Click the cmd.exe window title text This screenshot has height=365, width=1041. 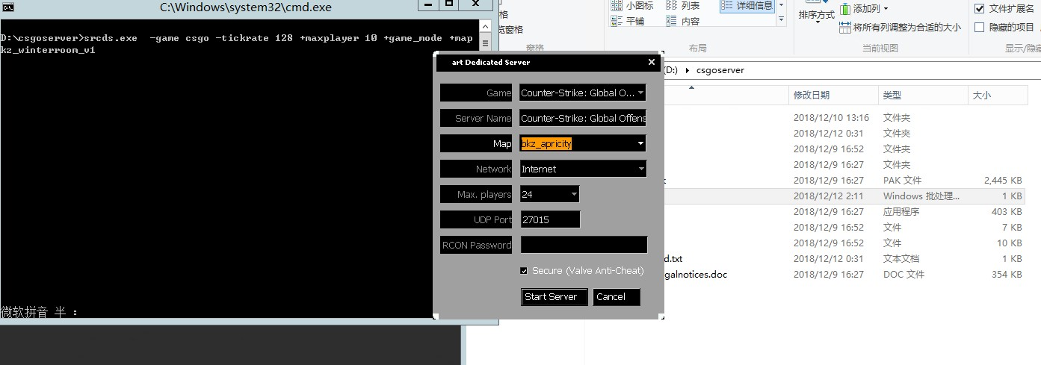(246, 7)
